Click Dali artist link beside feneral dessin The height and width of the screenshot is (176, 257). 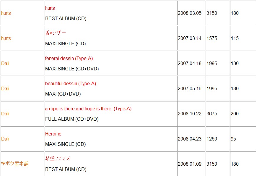click(5, 64)
